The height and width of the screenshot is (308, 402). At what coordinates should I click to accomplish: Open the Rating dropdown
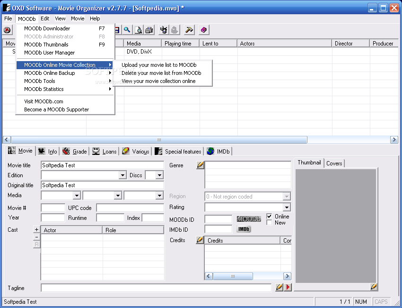coord(287,207)
